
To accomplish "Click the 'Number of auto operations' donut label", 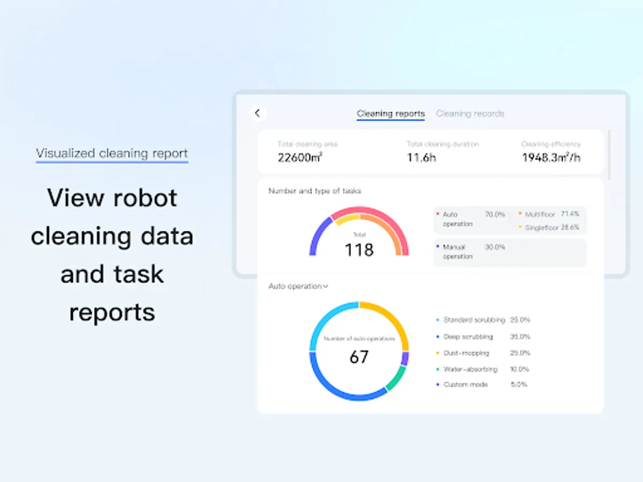I will [359, 339].
